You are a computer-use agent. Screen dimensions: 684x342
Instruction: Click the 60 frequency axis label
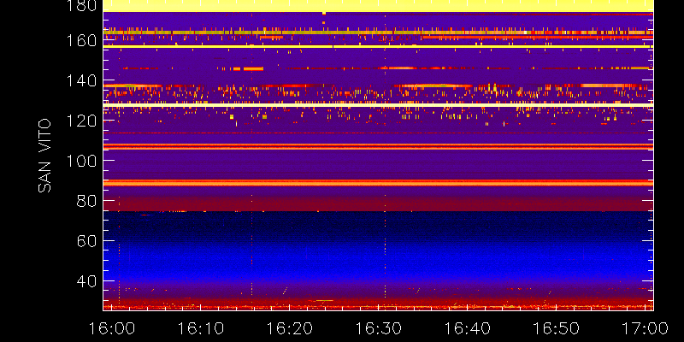point(86,240)
